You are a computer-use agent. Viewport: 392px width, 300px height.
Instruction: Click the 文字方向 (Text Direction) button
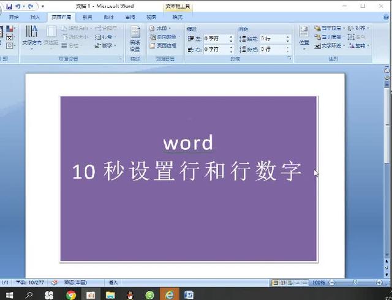tap(32, 37)
